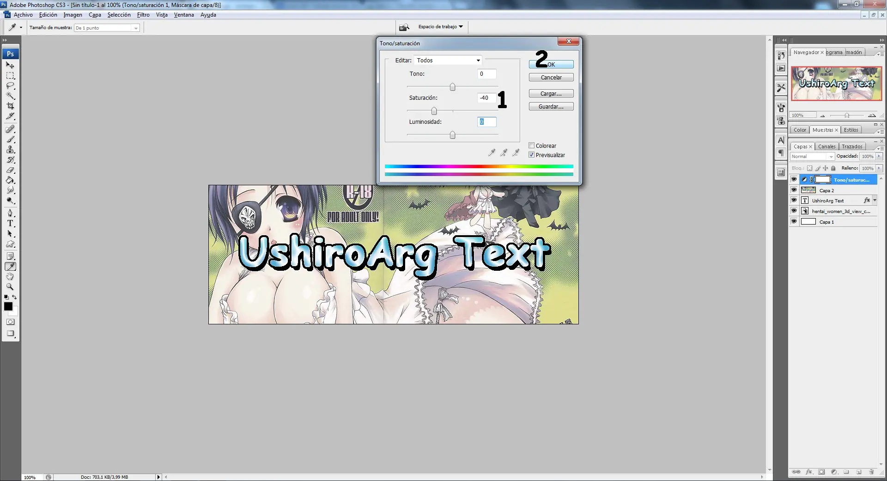This screenshot has height=481, width=887.
Task: Click the Cancelar button
Action: (x=551, y=77)
